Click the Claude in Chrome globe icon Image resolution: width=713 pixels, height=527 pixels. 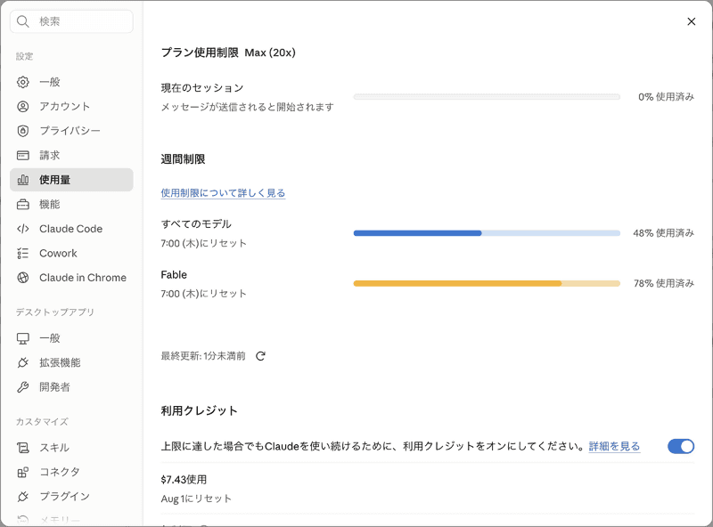[x=23, y=278]
